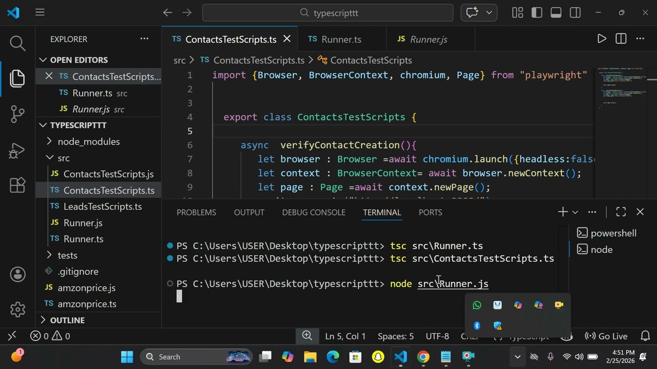This screenshot has width=657, height=369.
Task: Click the Run play button for the editor
Action: pos(602,39)
